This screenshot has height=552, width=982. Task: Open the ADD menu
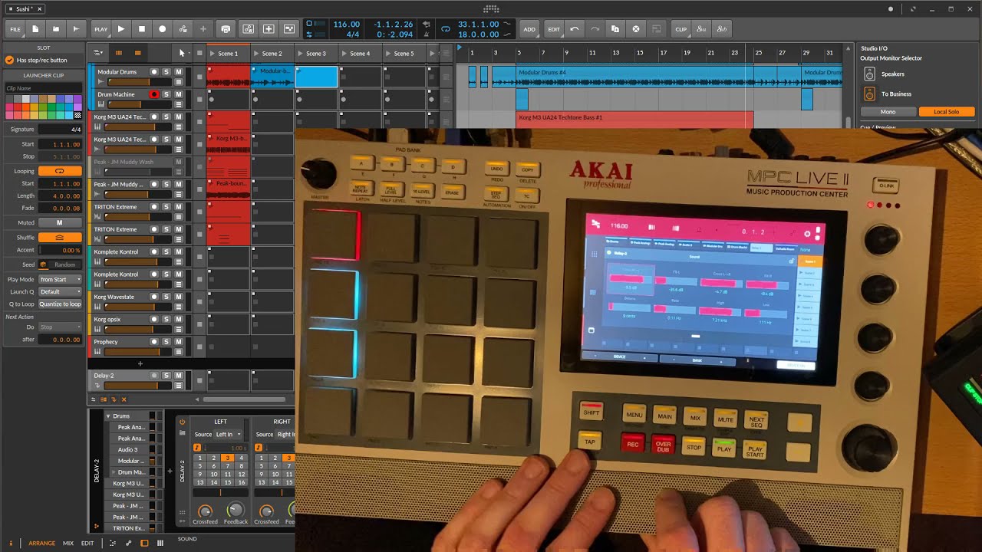[x=529, y=29]
